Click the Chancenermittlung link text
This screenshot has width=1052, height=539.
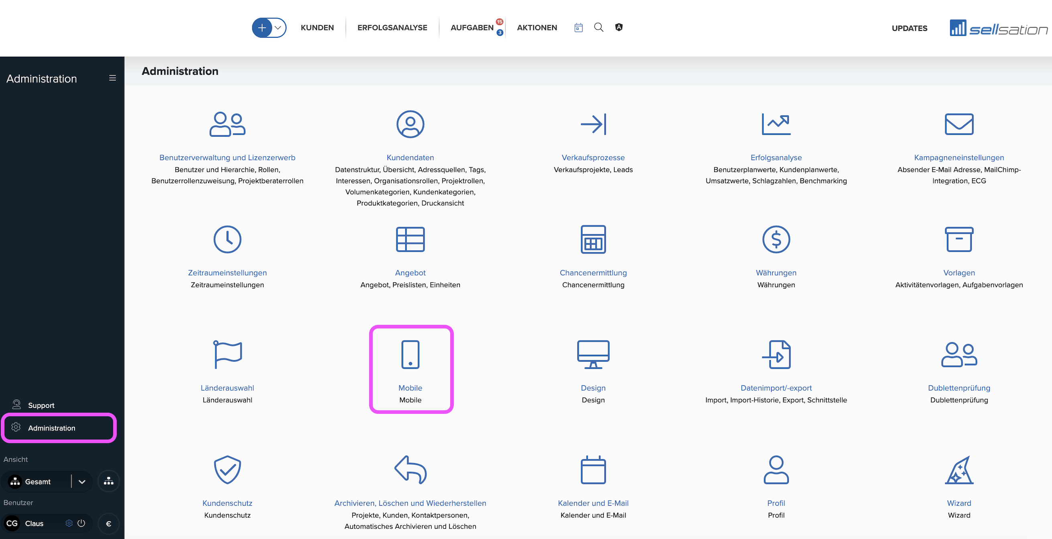click(x=593, y=273)
